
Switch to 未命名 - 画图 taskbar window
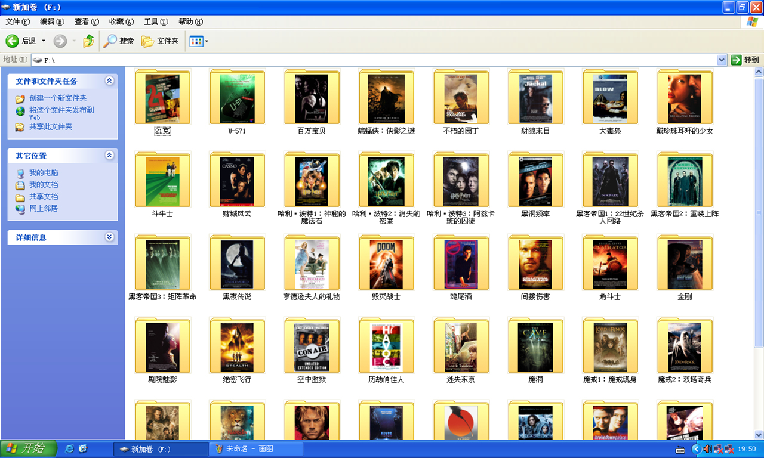[x=256, y=449]
